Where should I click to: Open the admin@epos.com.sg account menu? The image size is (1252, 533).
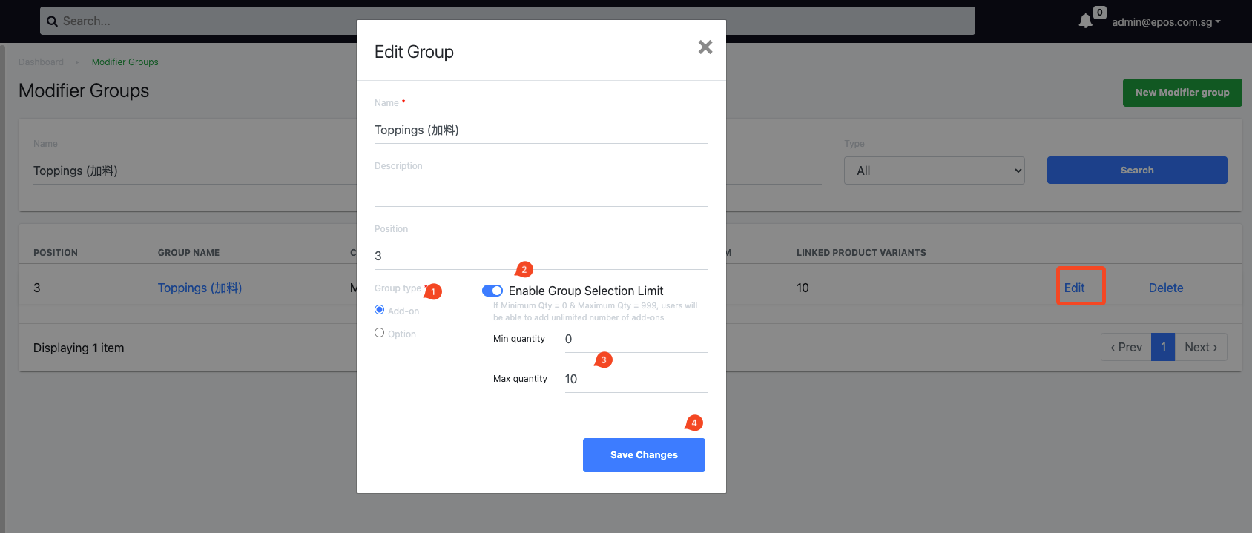point(1166,22)
